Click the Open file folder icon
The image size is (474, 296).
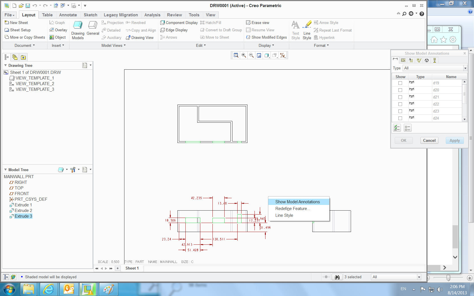[21, 6]
